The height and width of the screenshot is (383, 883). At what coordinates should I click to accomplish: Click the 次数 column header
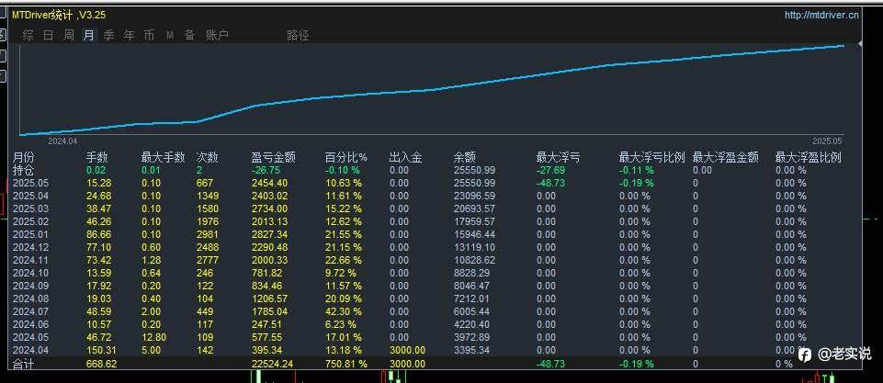click(x=207, y=158)
